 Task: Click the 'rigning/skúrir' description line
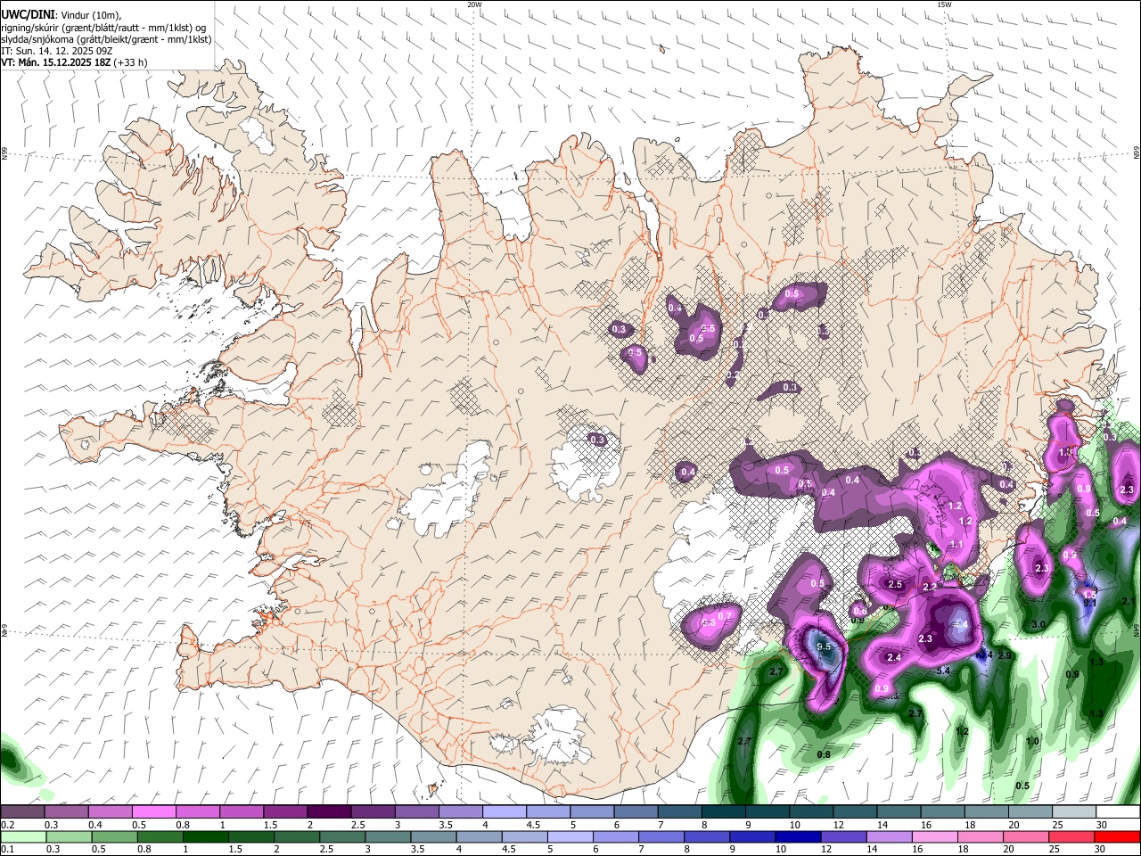pos(103,29)
